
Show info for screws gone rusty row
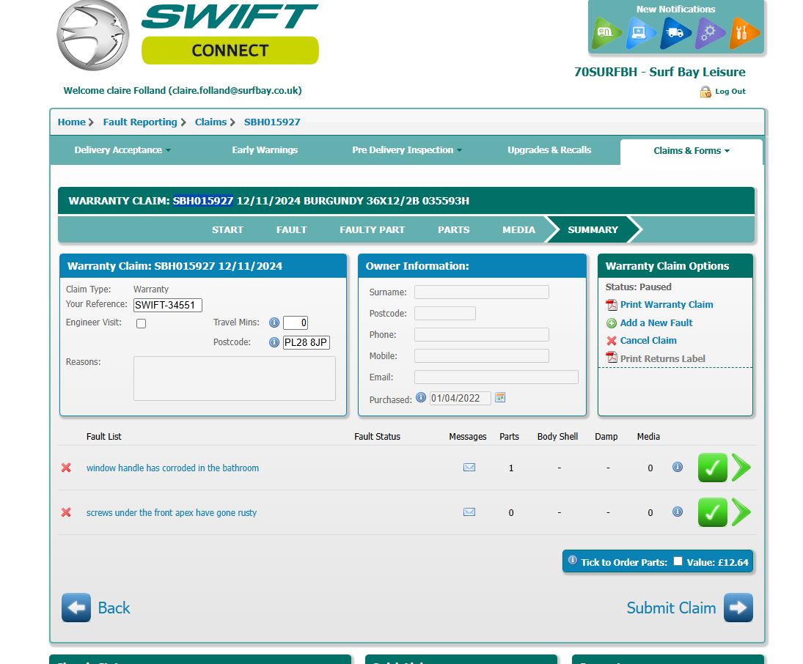click(677, 512)
